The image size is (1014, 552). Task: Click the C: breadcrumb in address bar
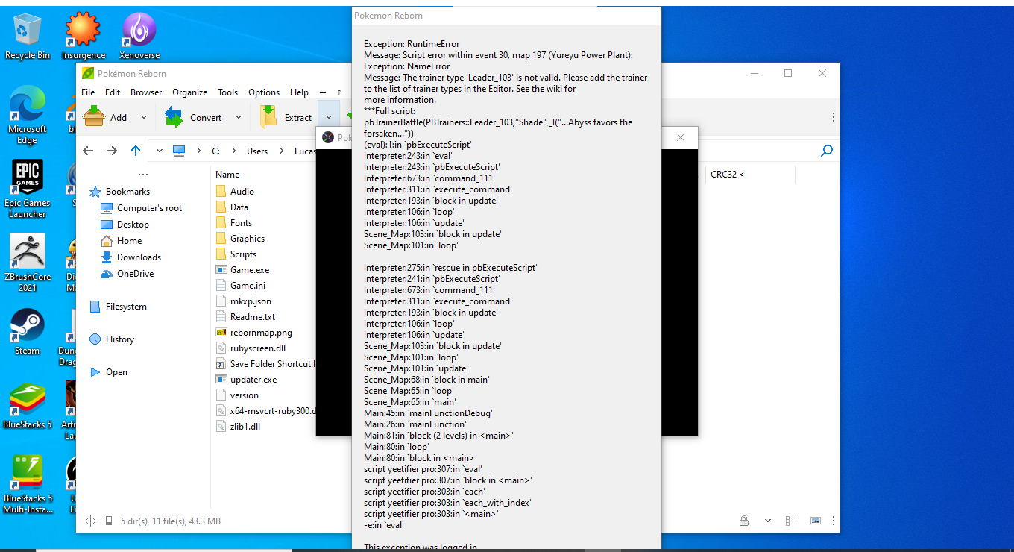(216, 151)
